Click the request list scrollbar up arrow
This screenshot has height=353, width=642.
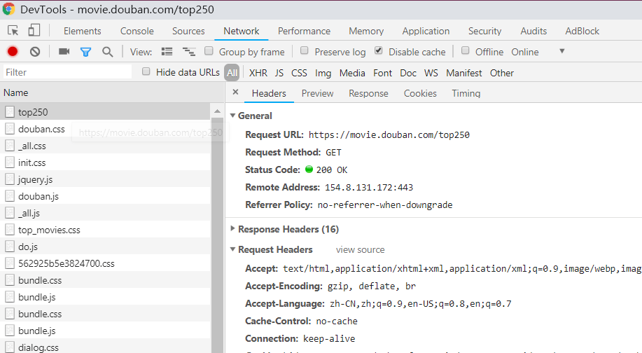218,111
